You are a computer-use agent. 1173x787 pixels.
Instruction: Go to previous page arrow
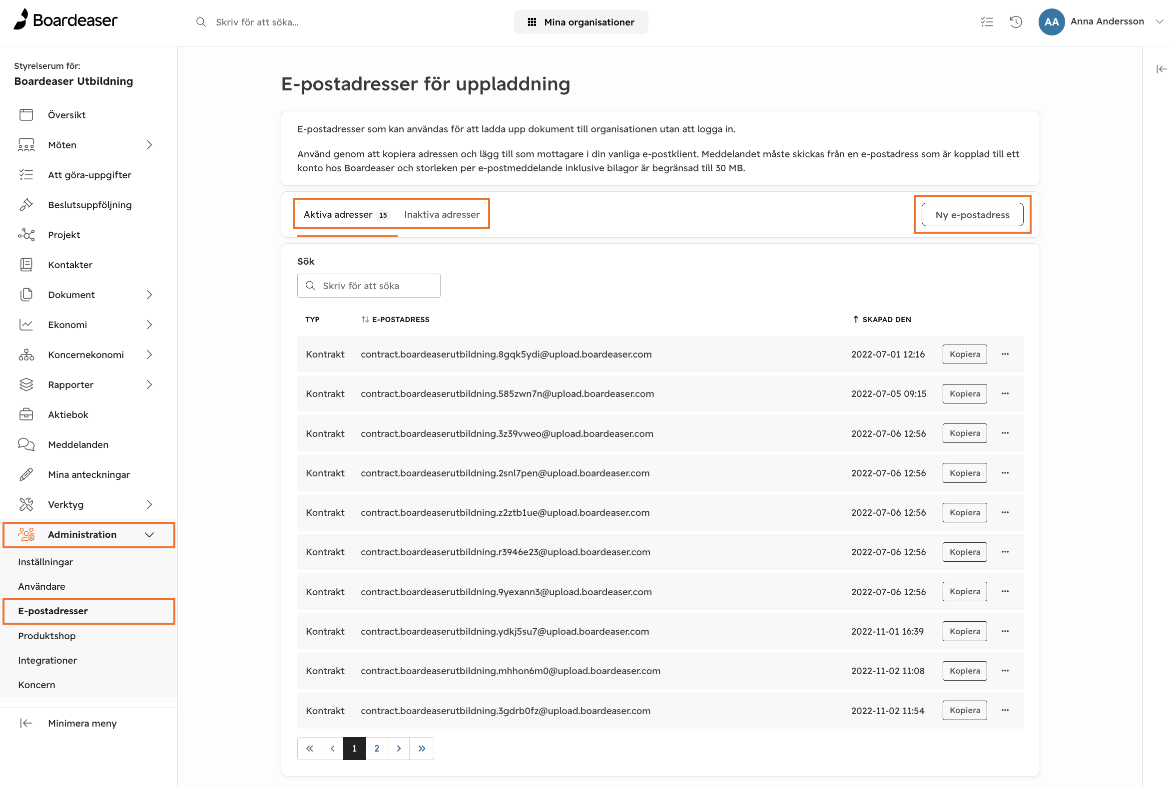pos(332,749)
